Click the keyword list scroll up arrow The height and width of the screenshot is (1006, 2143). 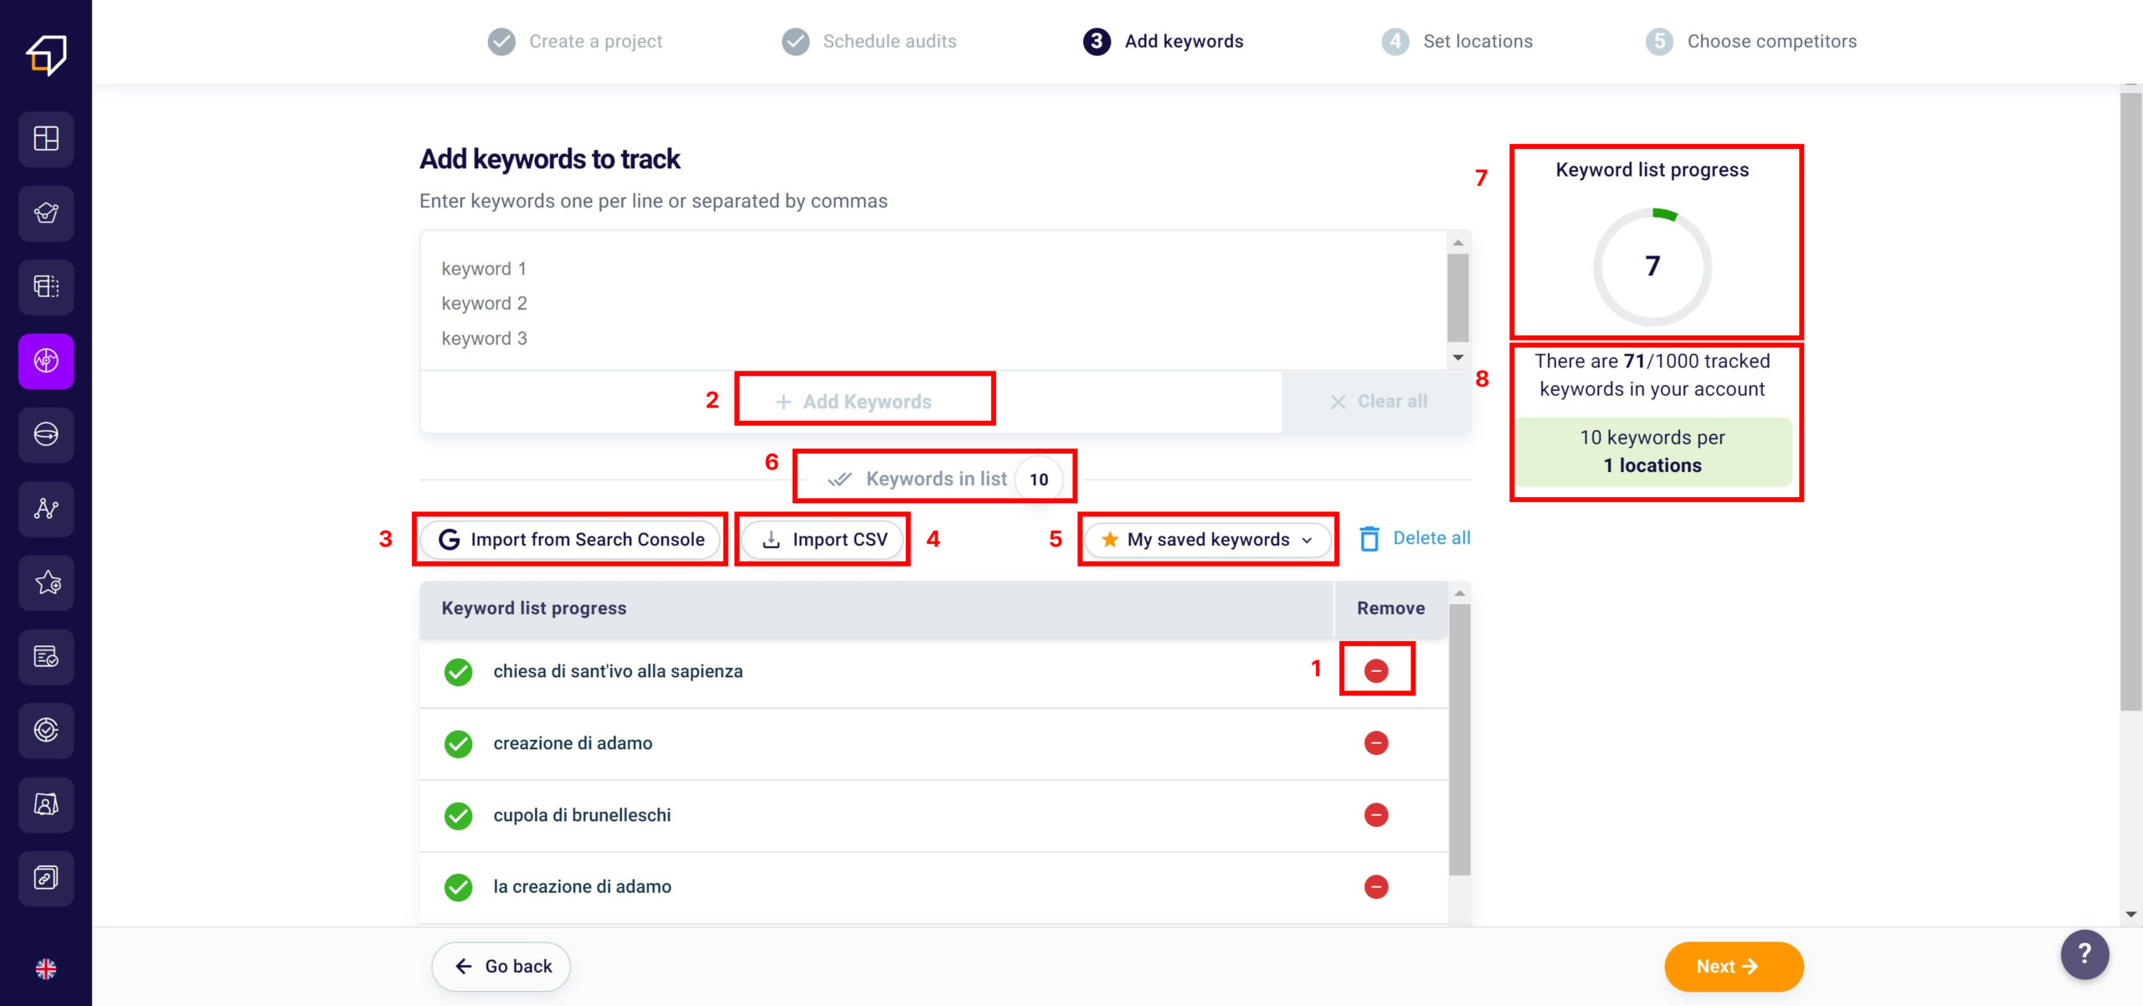(1460, 593)
